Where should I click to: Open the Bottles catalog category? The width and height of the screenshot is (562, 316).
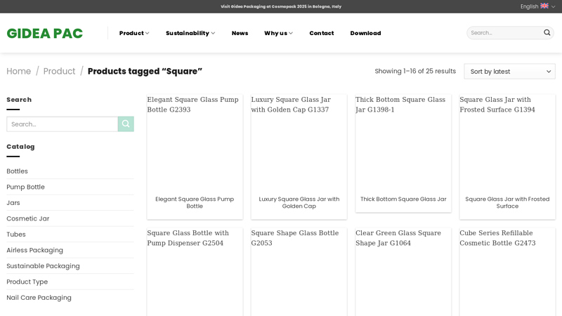pos(17,171)
